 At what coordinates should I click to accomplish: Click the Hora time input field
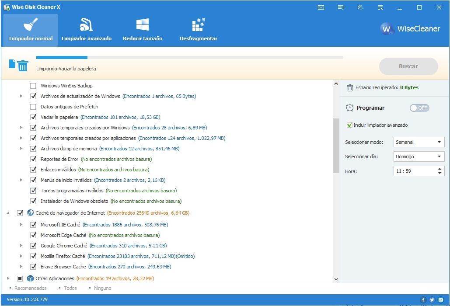point(419,171)
